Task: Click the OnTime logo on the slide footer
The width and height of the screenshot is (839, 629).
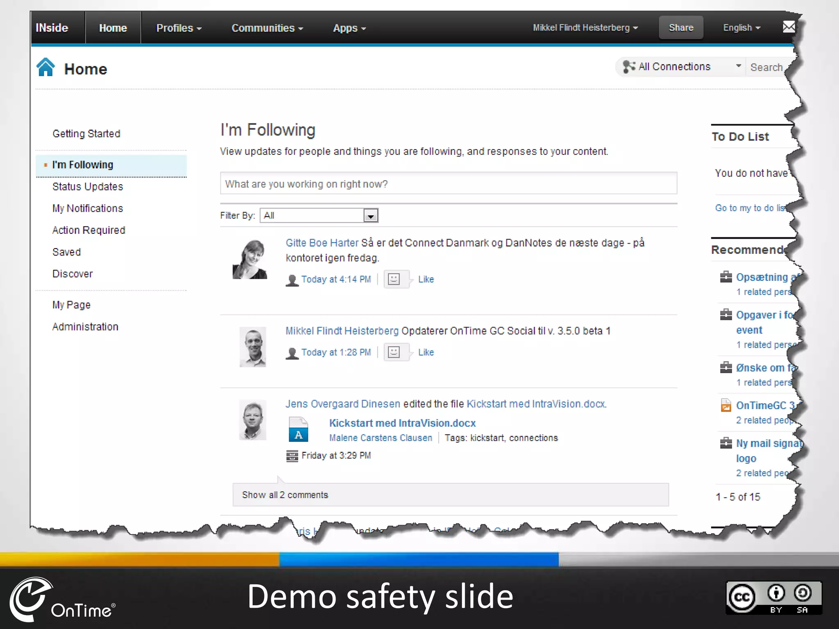Action: (63, 599)
